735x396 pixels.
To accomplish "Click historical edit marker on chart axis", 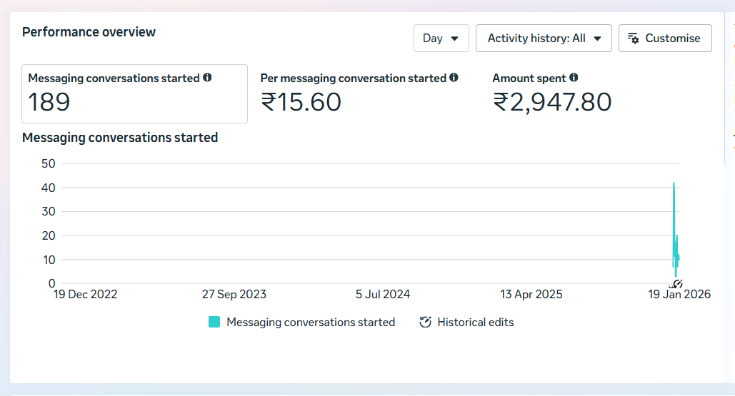I will [677, 284].
